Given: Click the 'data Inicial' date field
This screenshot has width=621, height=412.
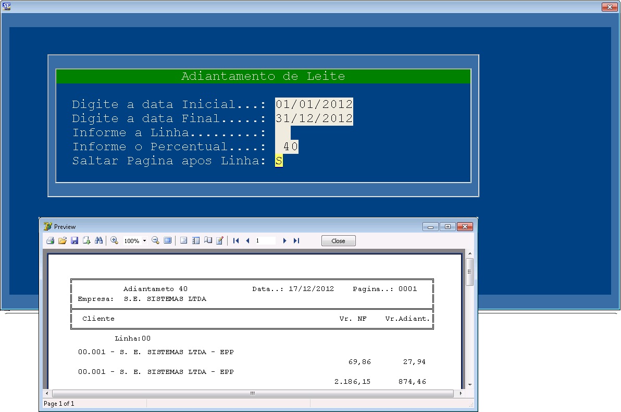Looking at the screenshot, I should [x=314, y=104].
